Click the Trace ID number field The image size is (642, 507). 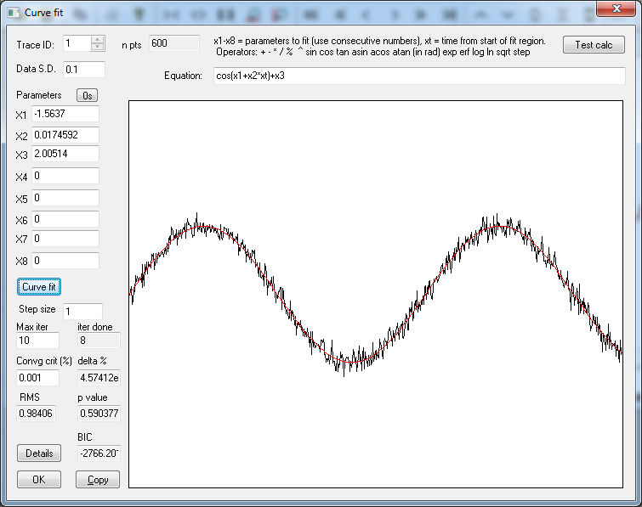click(76, 43)
